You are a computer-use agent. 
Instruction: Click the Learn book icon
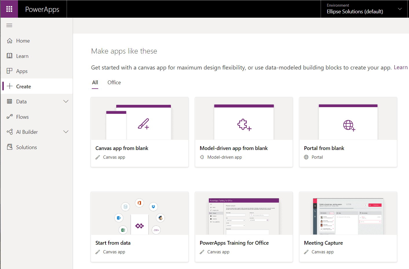[10, 56]
